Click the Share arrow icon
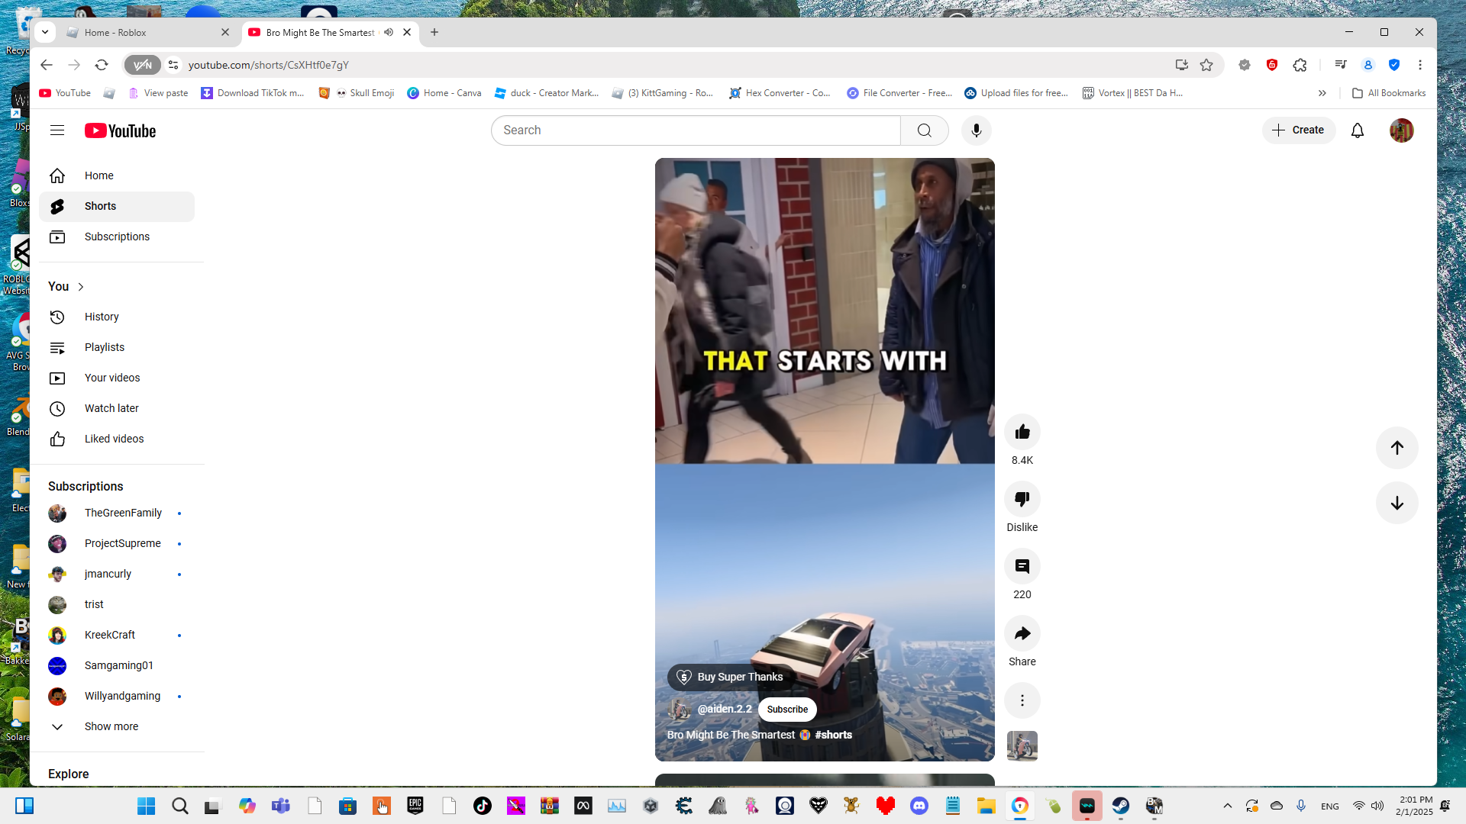 1022,634
